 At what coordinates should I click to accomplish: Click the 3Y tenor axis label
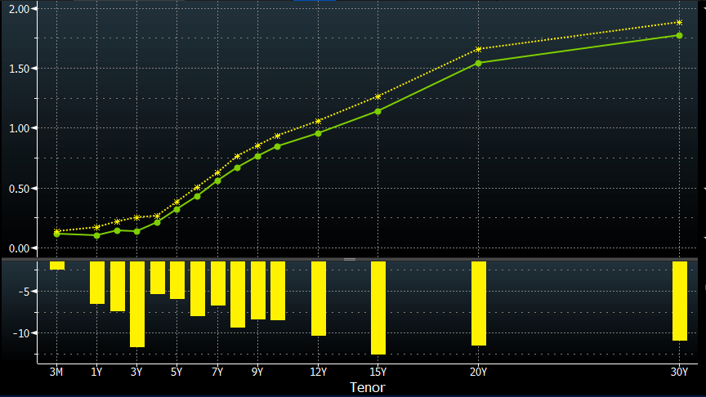click(136, 372)
